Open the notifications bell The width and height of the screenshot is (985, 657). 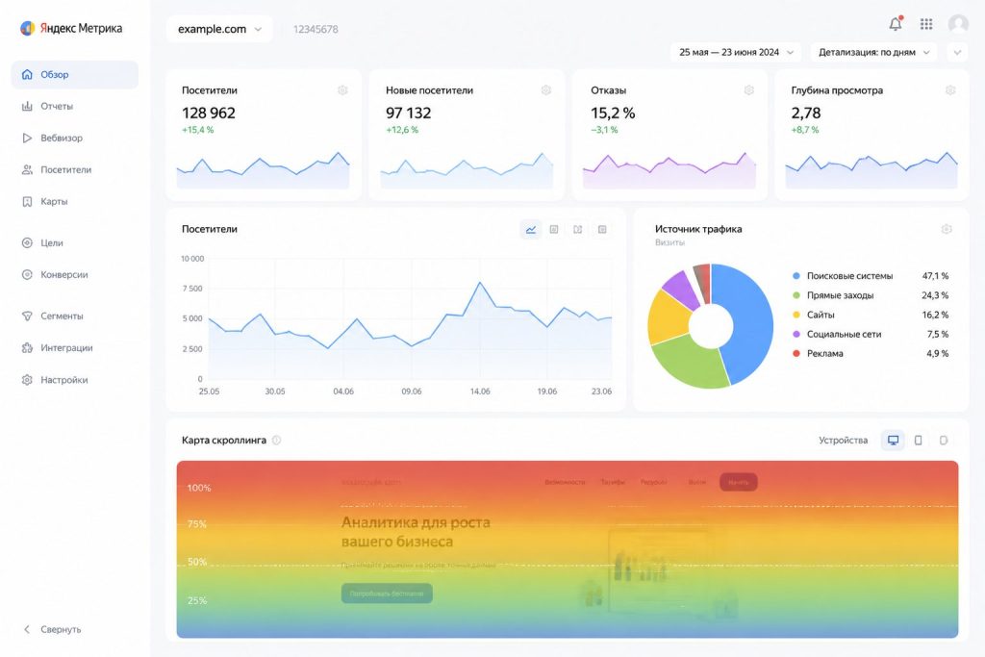(x=896, y=24)
